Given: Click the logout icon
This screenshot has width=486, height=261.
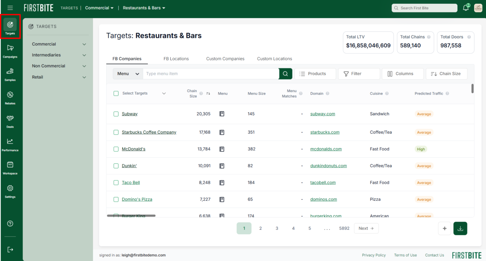Looking at the screenshot, I should point(10,250).
